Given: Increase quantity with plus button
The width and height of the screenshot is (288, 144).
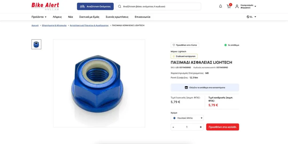Looking at the screenshot, I should pyautogui.click(x=201, y=127).
